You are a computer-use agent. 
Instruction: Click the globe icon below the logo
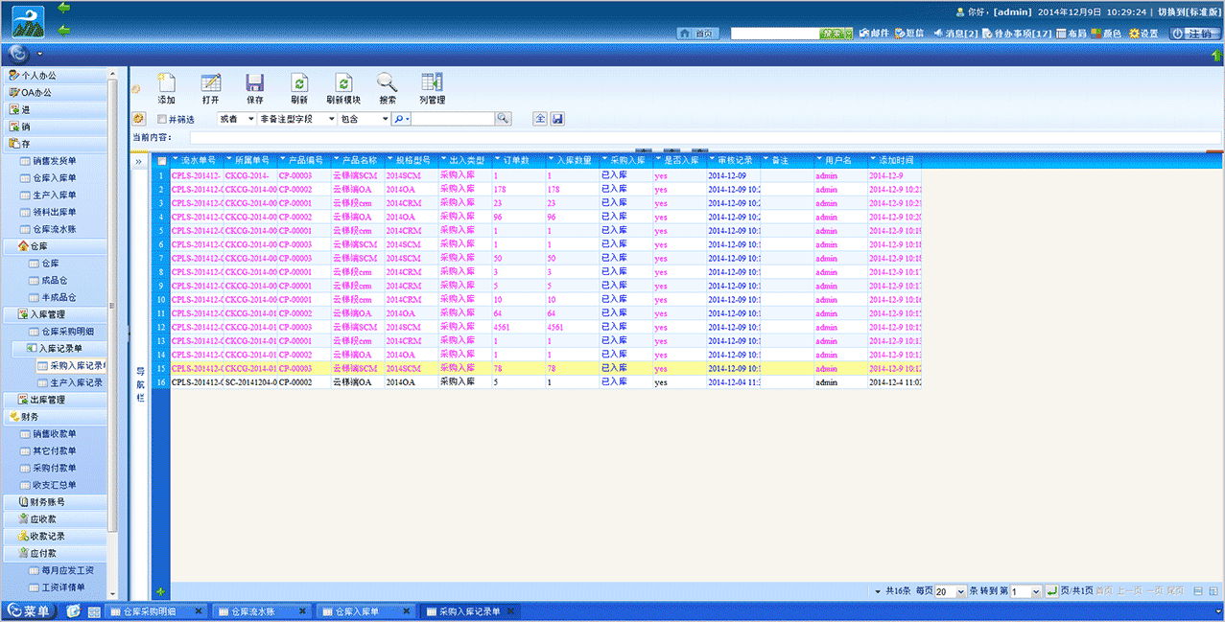tap(20, 54)
